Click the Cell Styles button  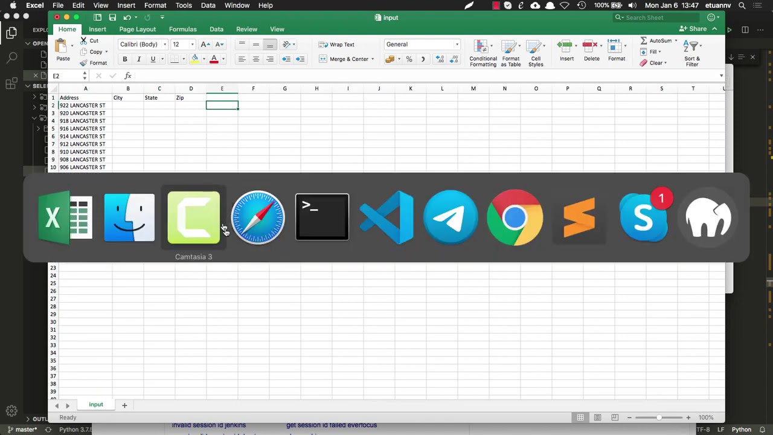point(536,53)
